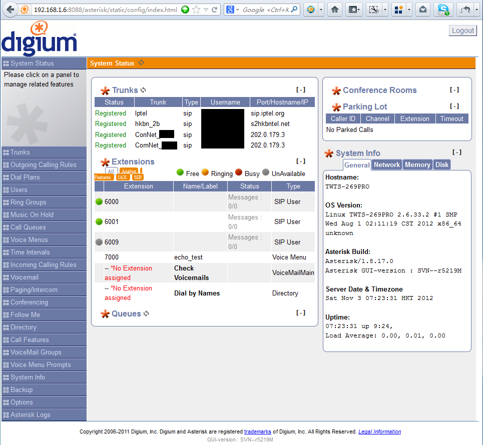The height and width of the screenshot is (445, 483).
Task: Click the undo-arrow toolbar icon at far right
Action: (465, 9)
